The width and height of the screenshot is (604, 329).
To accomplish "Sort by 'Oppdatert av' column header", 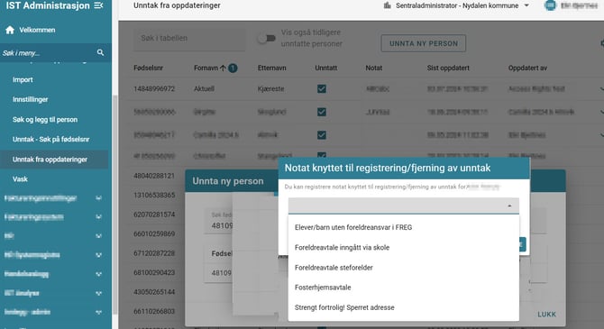I will [527, 68].
